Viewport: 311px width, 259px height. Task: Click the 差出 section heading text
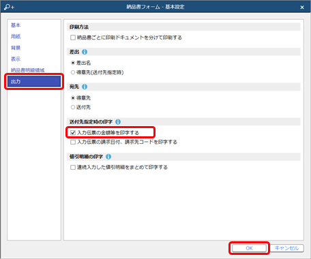point(74,52)
